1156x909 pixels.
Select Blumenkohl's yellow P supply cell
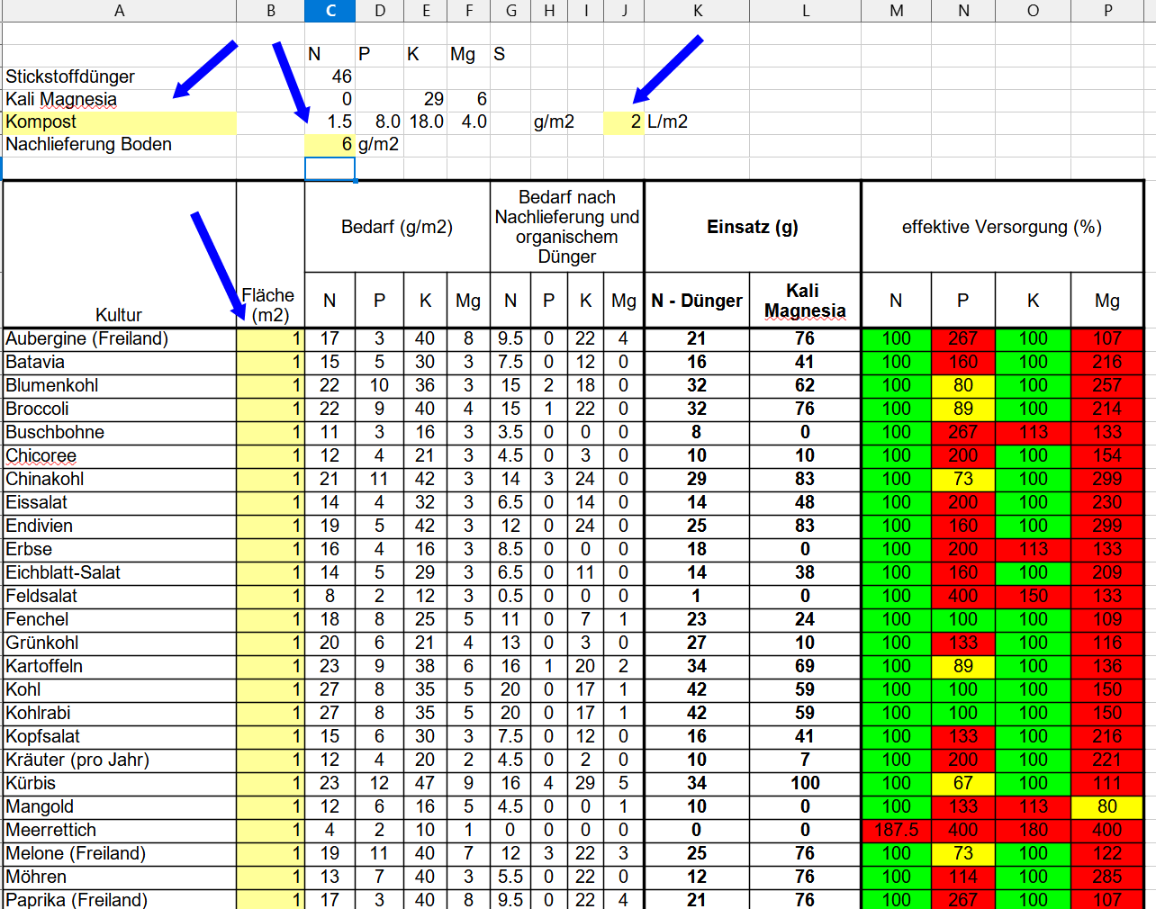pyautogui.click(x=962, y=385)
